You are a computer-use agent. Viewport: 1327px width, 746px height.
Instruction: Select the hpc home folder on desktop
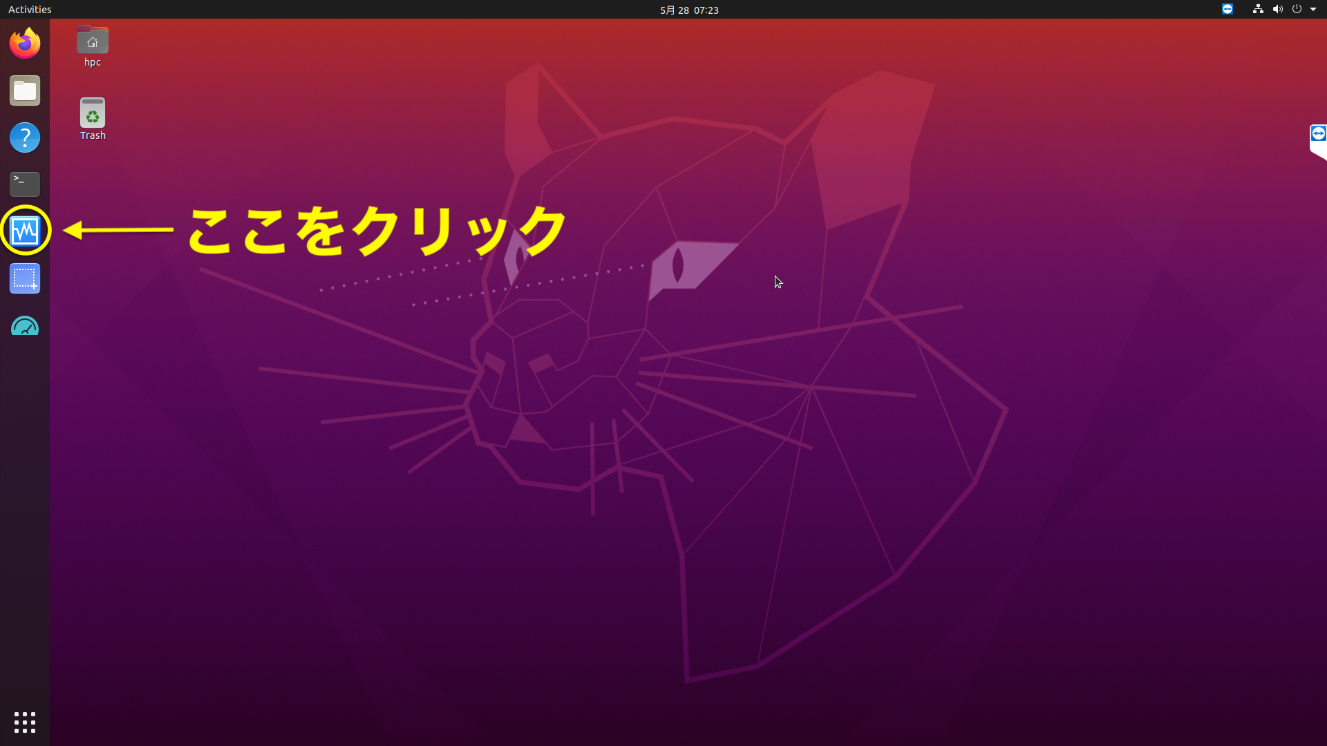coord(93,47)
